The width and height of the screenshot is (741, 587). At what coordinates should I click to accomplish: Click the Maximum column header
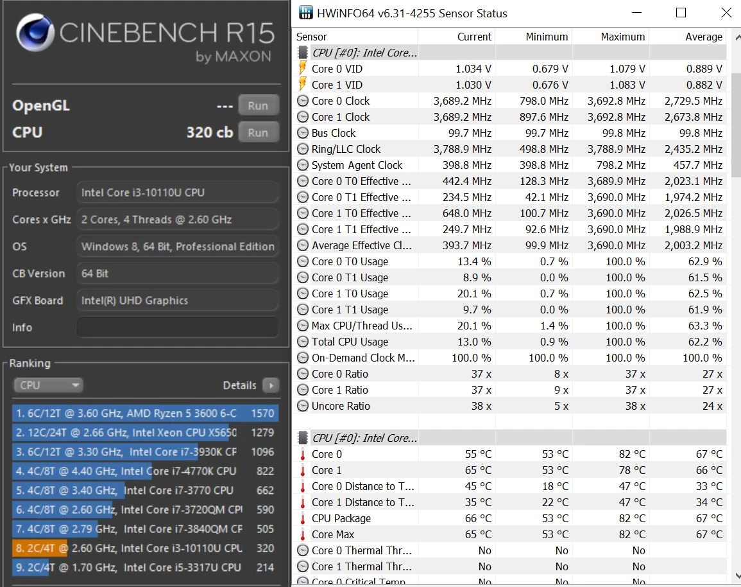[611, 37]
